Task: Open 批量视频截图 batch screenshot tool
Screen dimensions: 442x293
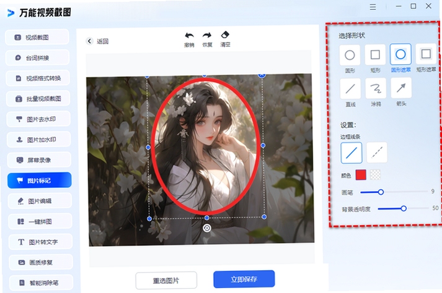Action: click(x=38, y=99)
